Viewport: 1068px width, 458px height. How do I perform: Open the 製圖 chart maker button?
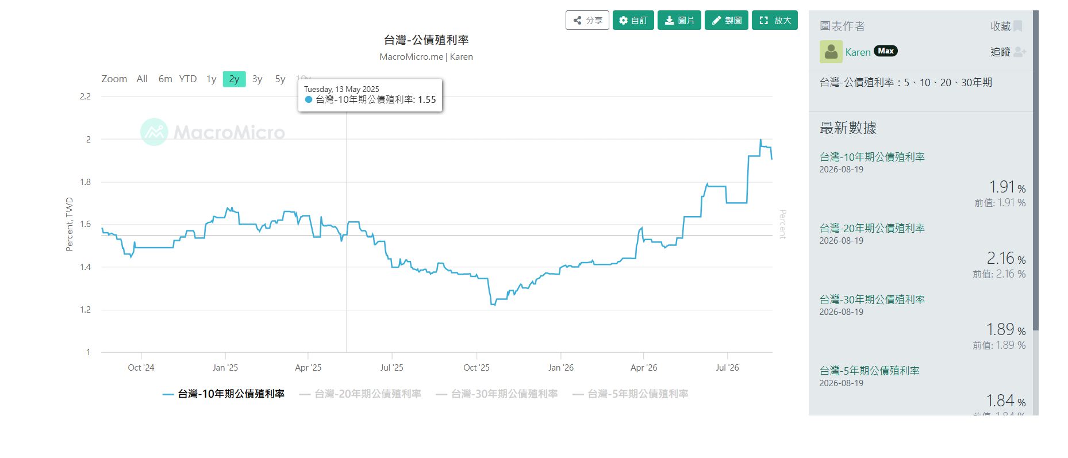point(726,20)
